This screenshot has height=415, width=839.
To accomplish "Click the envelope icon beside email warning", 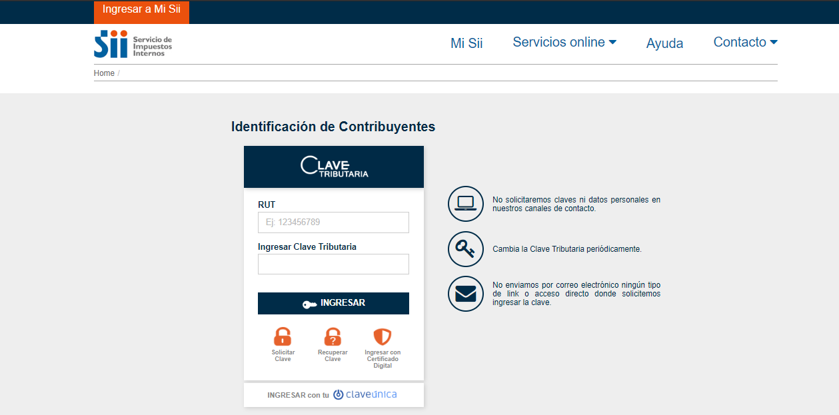I will tap(465, 294).
